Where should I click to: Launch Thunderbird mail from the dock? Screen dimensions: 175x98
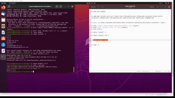coord(3,14)
